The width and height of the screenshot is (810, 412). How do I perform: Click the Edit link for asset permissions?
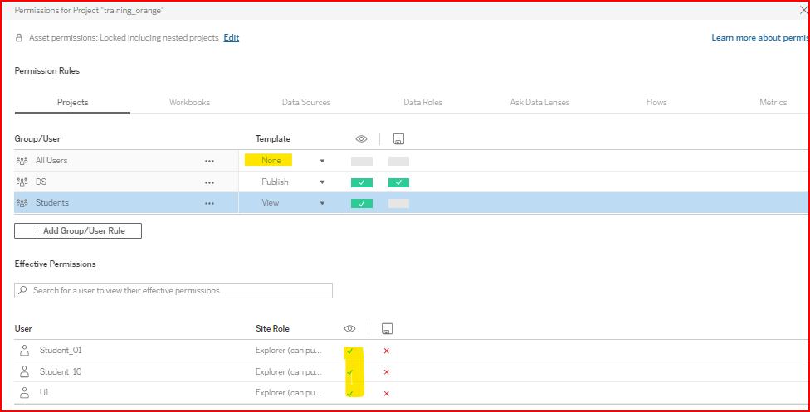tap(231, 38)
